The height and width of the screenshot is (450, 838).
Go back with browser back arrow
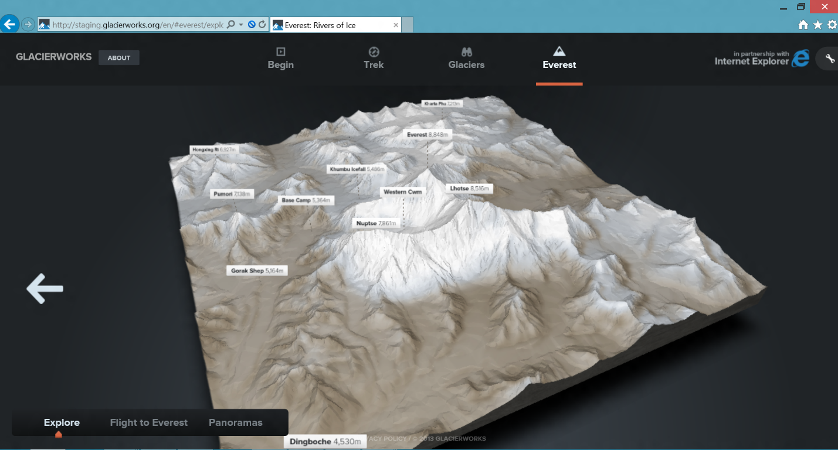[x=9, y=25]
